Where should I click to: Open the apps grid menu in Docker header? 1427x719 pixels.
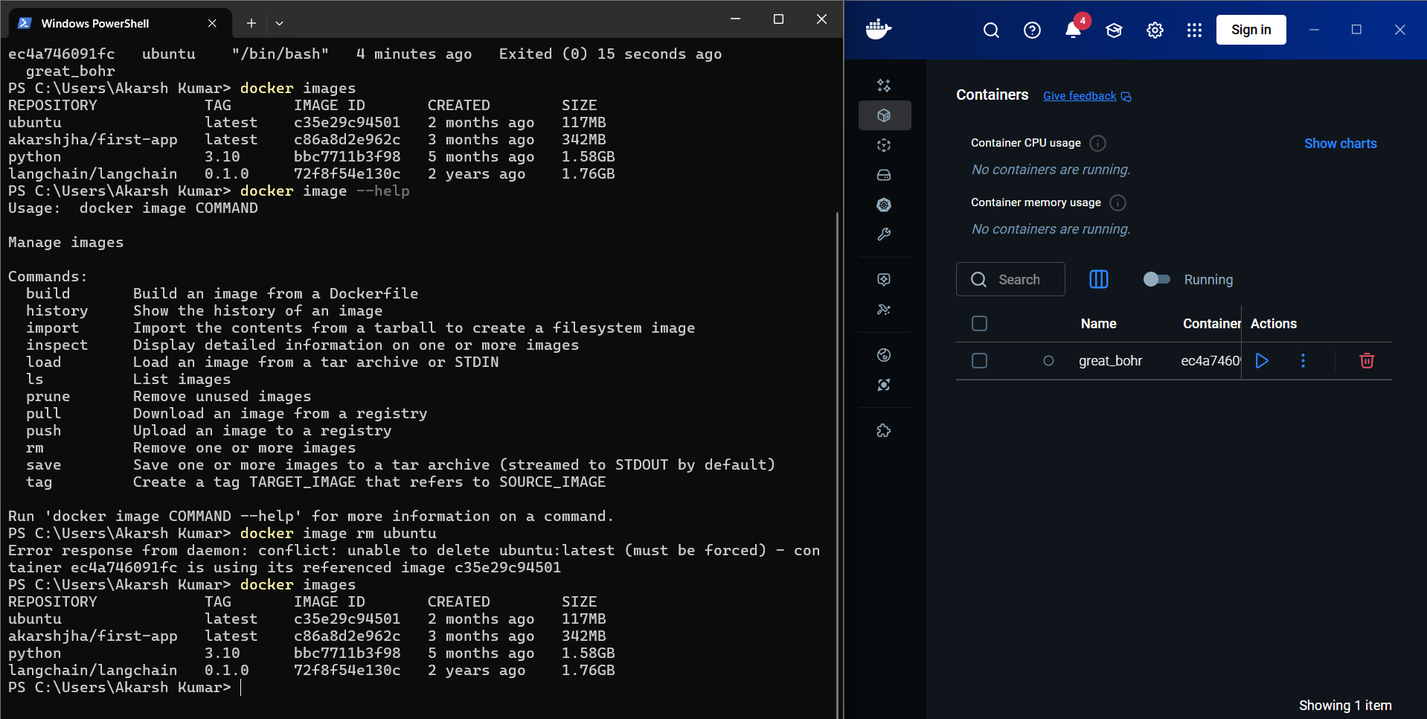[1193, 30]
